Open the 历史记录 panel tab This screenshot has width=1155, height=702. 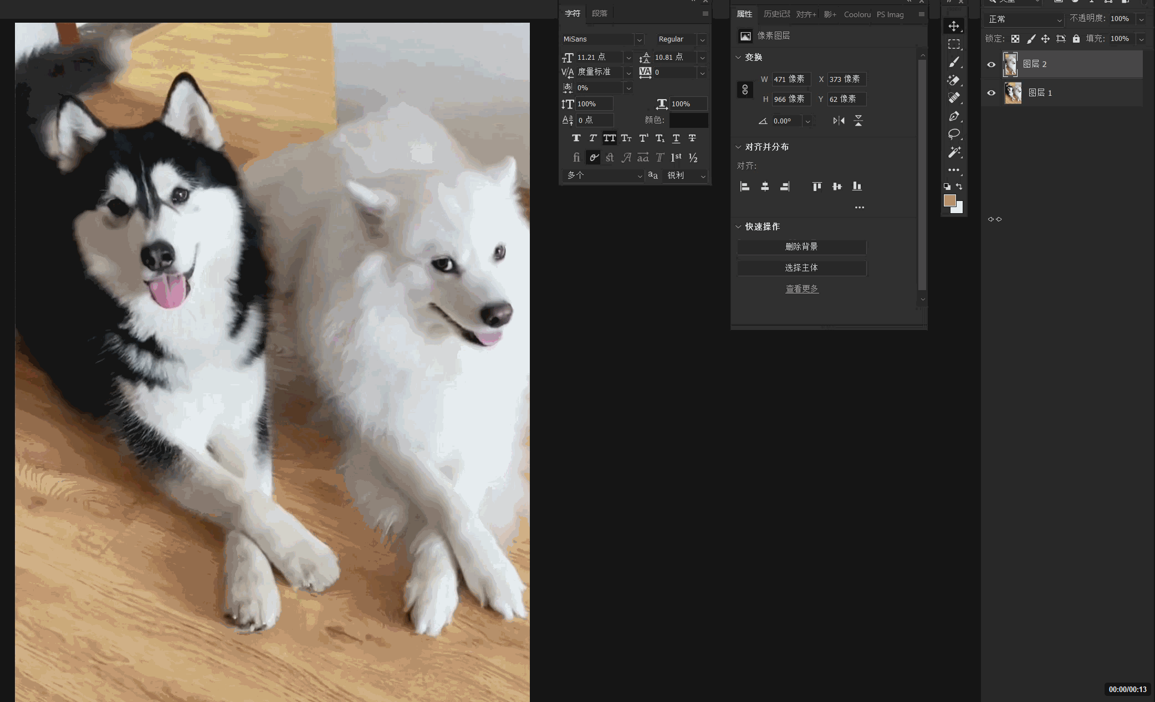click(x=776, y=14)
